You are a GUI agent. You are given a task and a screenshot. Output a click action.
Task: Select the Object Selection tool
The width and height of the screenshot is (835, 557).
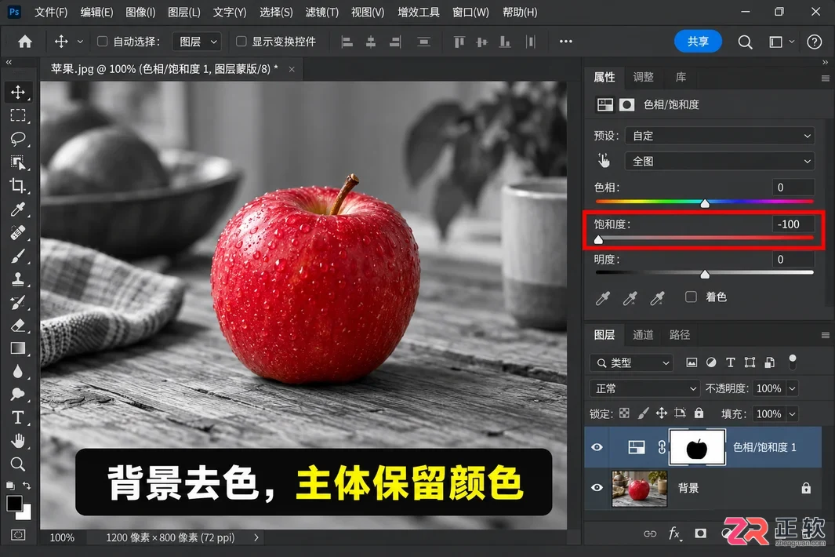(x=18, y=162)
